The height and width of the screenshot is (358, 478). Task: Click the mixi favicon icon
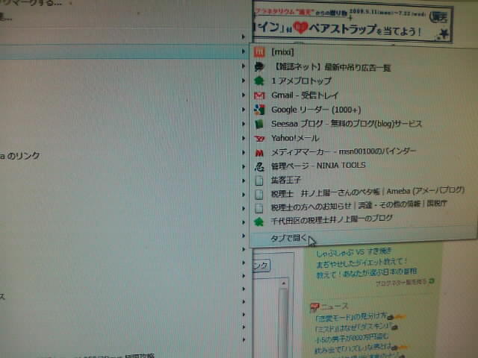(259, 52)
